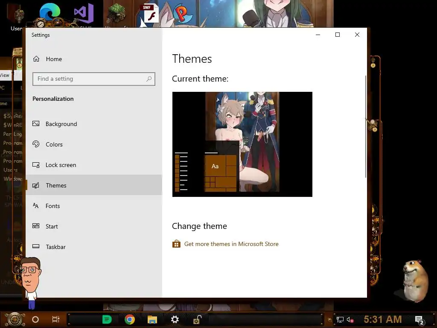Minimize the Settings window
This screenshot has width=437, height=328.
[x=318, y=35]
